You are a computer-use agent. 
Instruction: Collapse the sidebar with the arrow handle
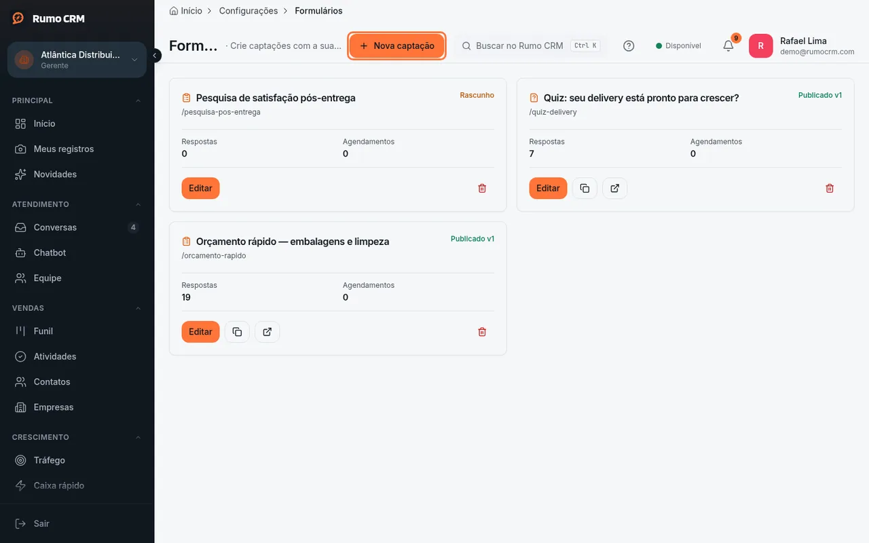click(155, 55)
